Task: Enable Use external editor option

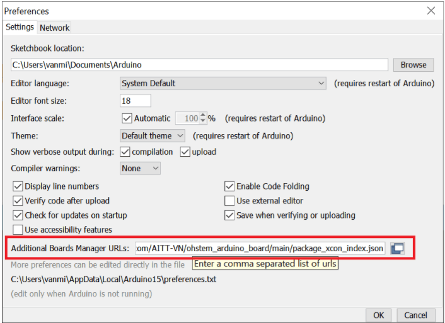Action: (x=230, y=201)
